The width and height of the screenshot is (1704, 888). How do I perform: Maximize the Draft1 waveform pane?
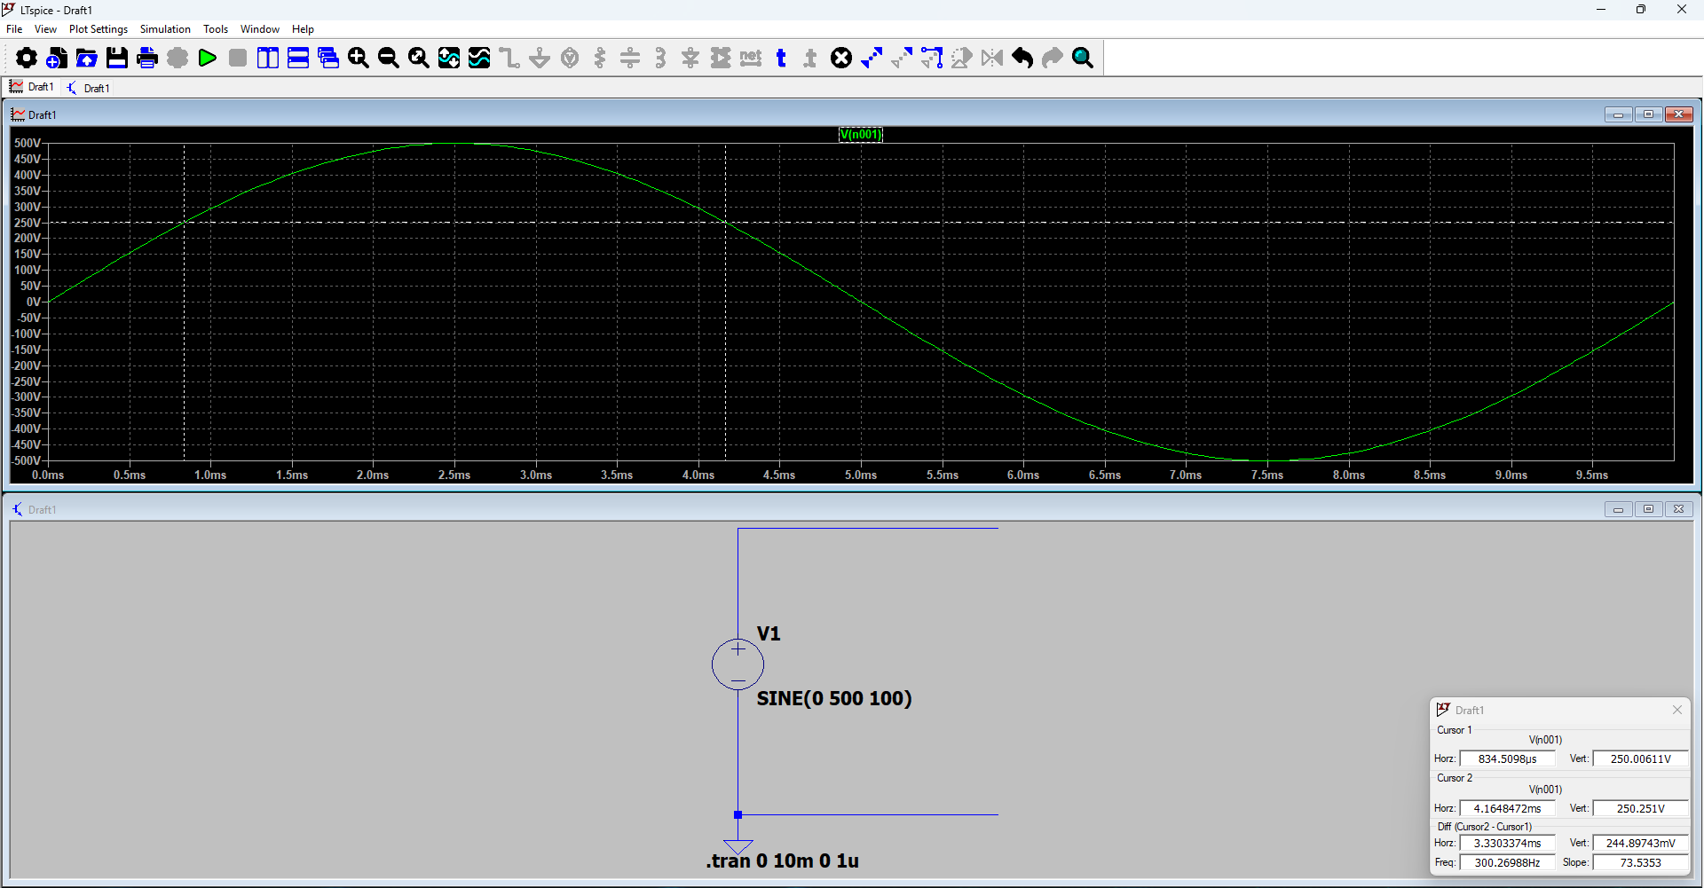[1649, 114]
